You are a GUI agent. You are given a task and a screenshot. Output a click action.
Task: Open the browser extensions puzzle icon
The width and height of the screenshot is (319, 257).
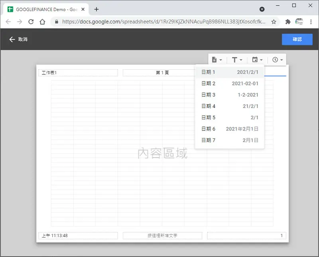[x=287, y=22]
